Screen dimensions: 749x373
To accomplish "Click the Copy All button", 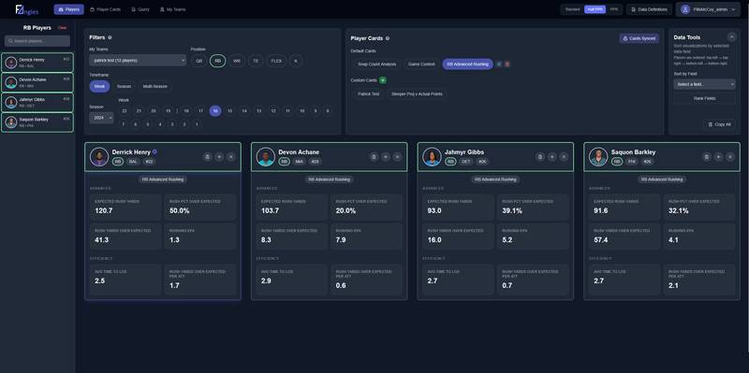I will pyautogui.click(x=719, y=124).
